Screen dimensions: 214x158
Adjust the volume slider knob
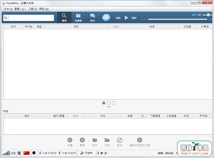click(208, 15)
